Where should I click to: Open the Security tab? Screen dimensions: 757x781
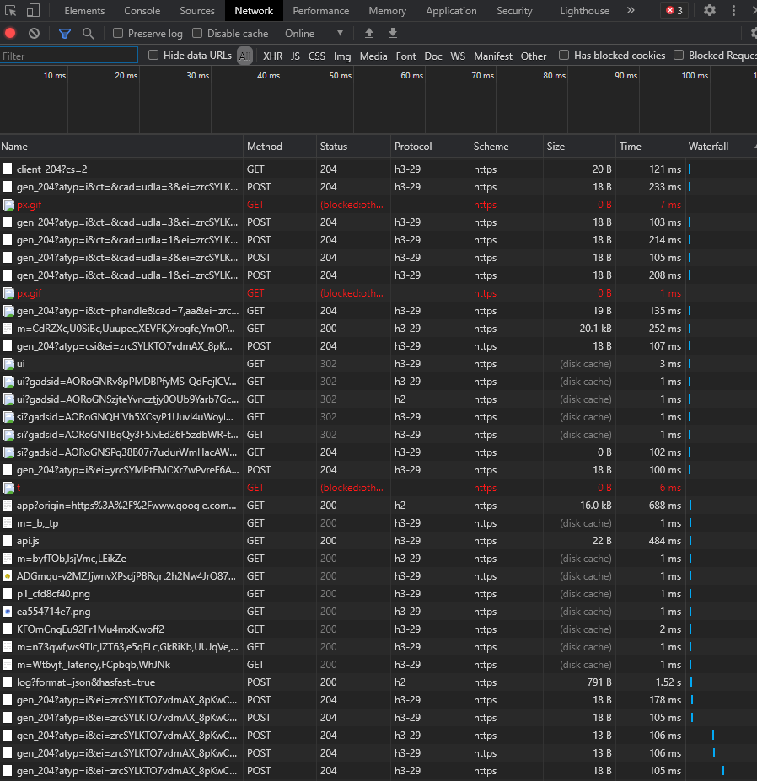[514, 10]
